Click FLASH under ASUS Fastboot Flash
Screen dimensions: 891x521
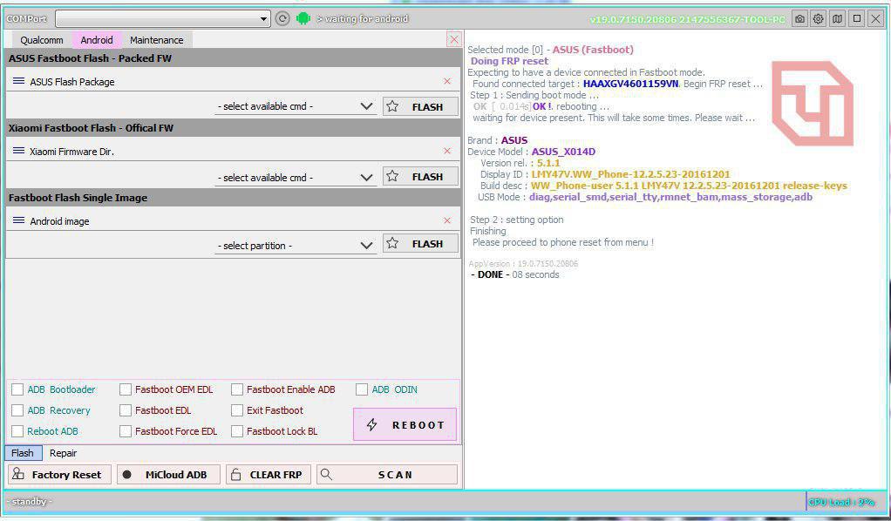click(420, 107)
